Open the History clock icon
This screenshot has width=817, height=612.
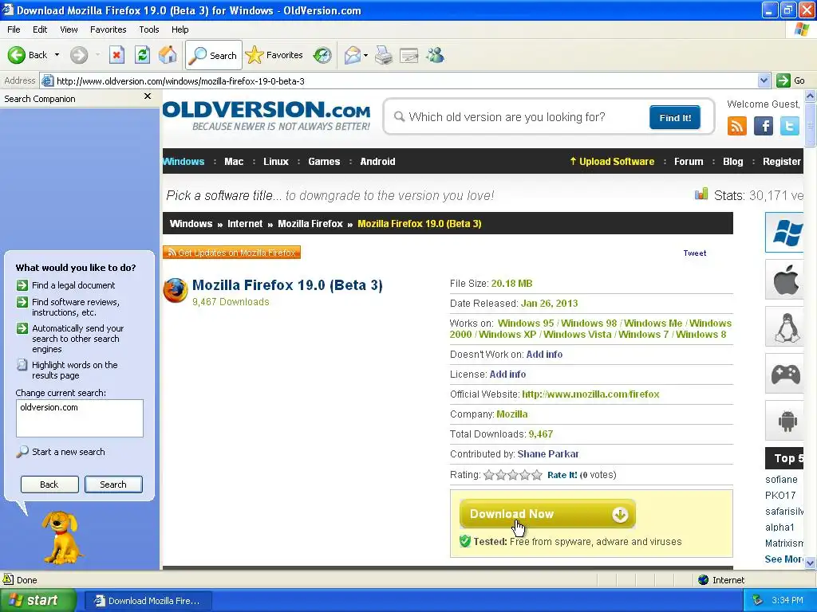(x=322, y=55)
